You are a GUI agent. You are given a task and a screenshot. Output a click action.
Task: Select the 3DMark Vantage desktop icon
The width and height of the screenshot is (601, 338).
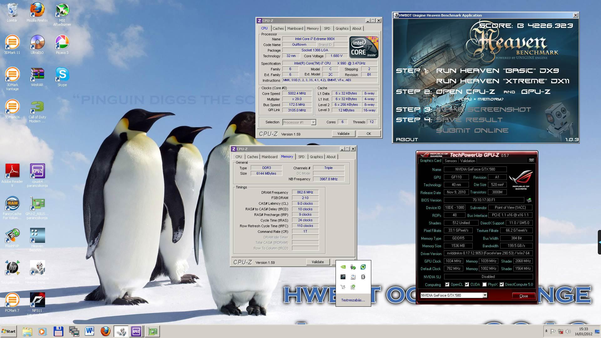pos(12,79)
